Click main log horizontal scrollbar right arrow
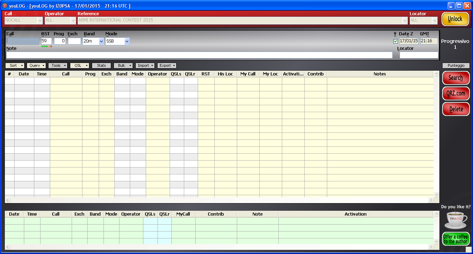 (x=431, y=200)
